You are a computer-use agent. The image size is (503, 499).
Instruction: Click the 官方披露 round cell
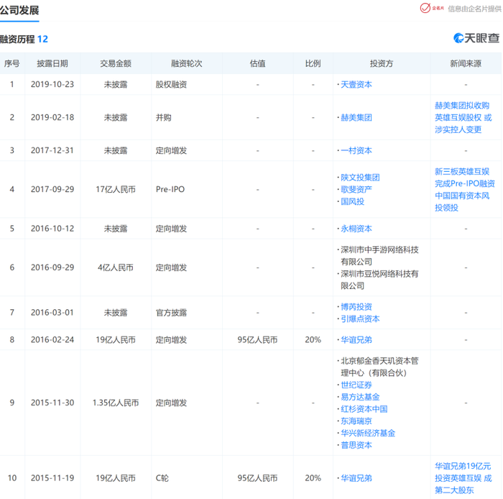pos(171,313)
